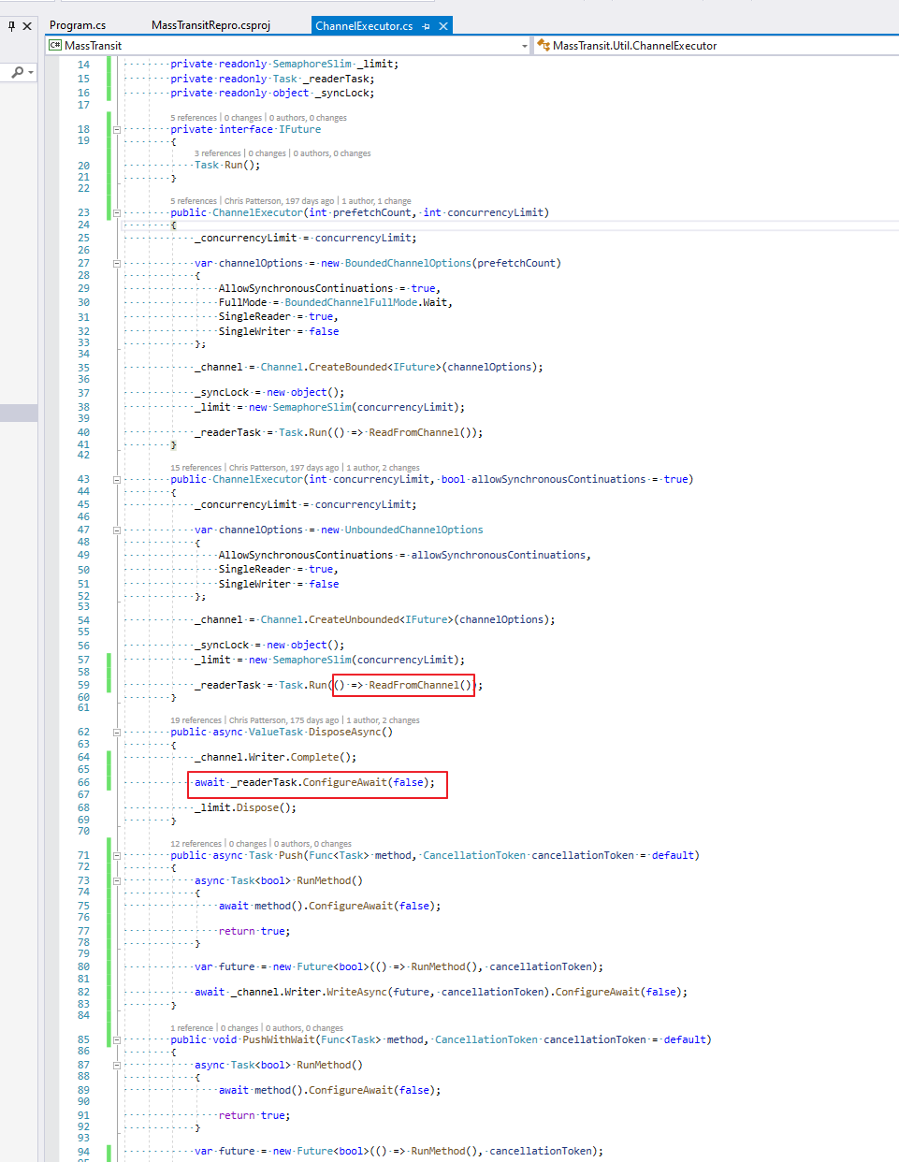Click the green change-tracking bar near line 57
The image size is (899, 1162).
pyautogui.click(x=108, y=660)
